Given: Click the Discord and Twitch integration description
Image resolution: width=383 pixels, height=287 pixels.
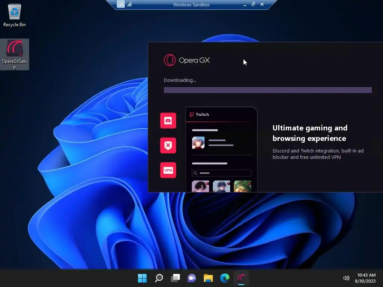Looking at the screenshot, I should [318, 154].
